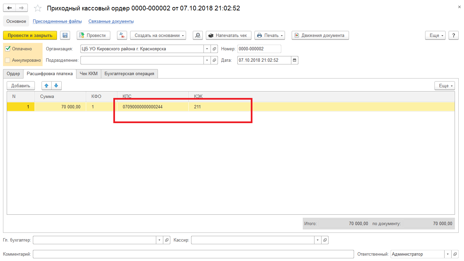464x261 pixels.
Task: Expand the Печать dropdown menu
Action: click(x=269, y=36)
